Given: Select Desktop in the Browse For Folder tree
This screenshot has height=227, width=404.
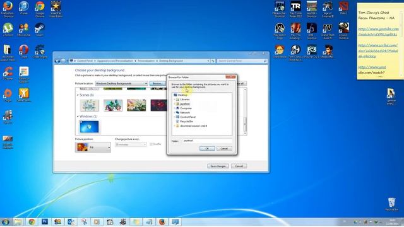Looking at the screenshot, I should pyautogui.click(x=182, y=95).
